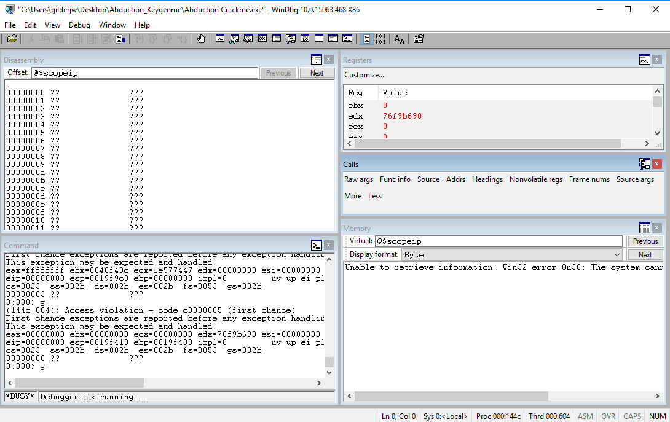Open the Locals window

tap(248, 39)
